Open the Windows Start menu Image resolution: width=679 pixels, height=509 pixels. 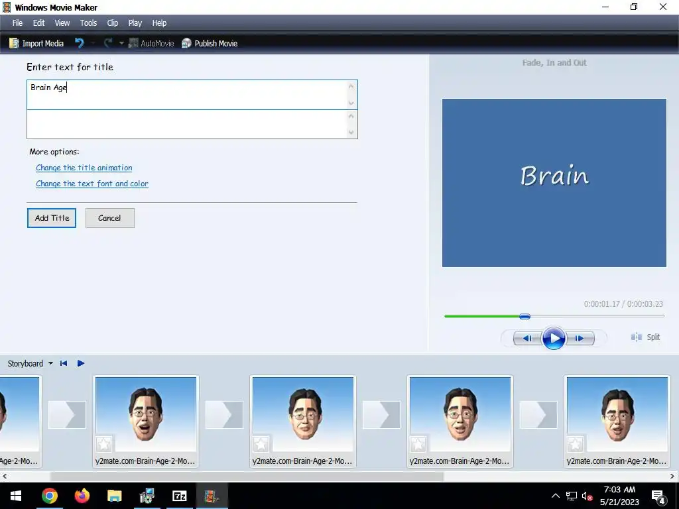coord(16,496)
